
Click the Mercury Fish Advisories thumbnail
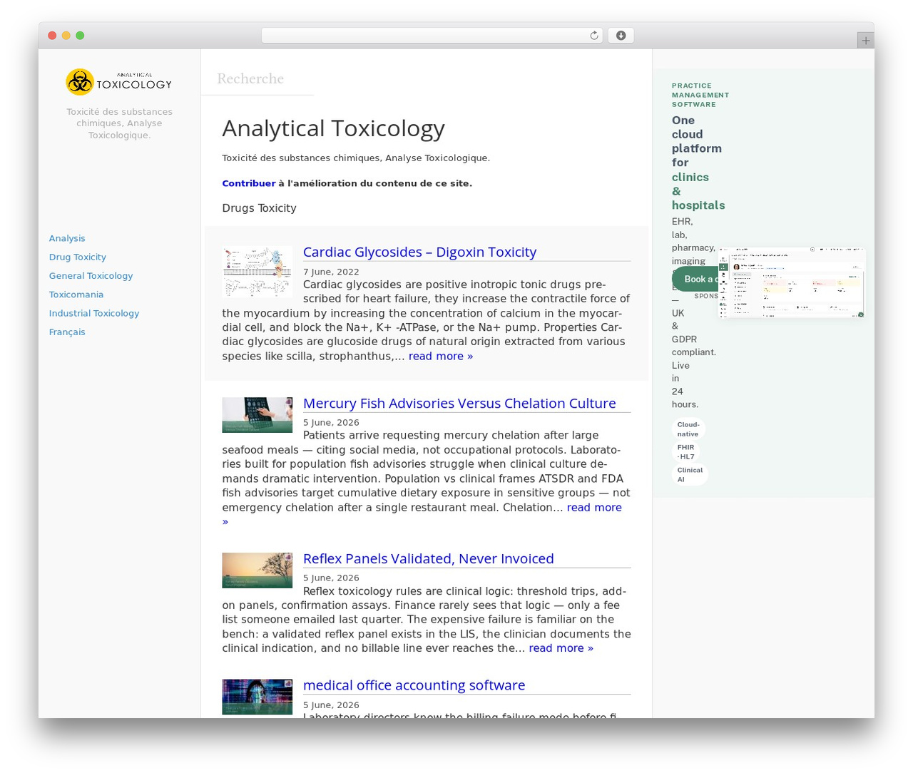[x=257, y=415]
